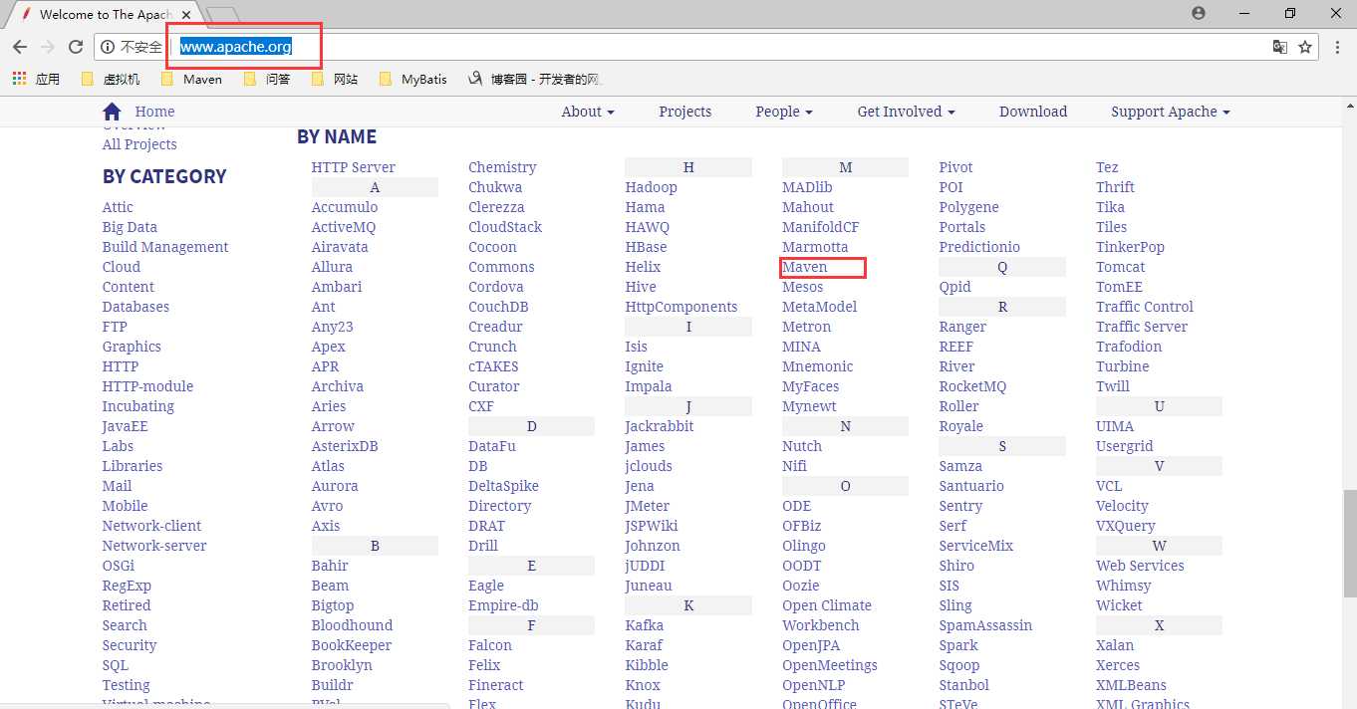Open the Maven project link
The width and height of the screenshot is (1357, 709).
pyautogui.click(x=805, y=267)
